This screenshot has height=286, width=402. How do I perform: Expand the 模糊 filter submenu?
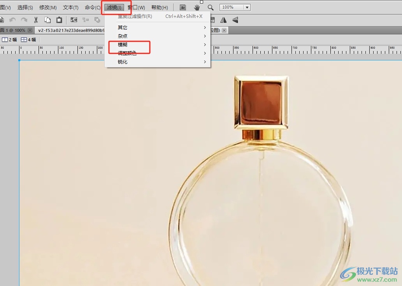point(158,45)
